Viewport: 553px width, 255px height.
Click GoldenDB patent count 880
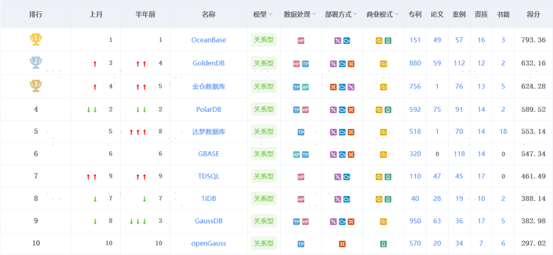click(x=415, y=63)
